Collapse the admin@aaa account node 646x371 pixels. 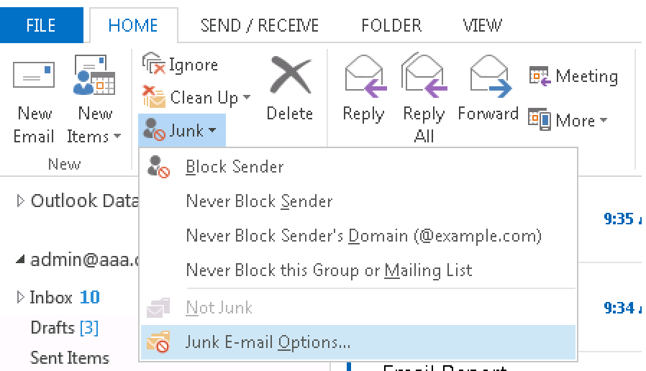click(19, 260)
